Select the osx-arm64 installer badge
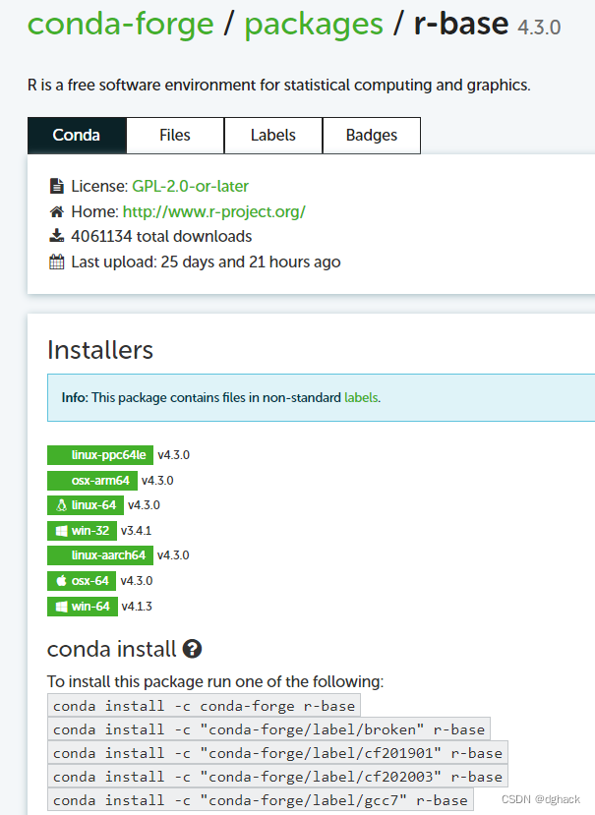 coord(91,480)
